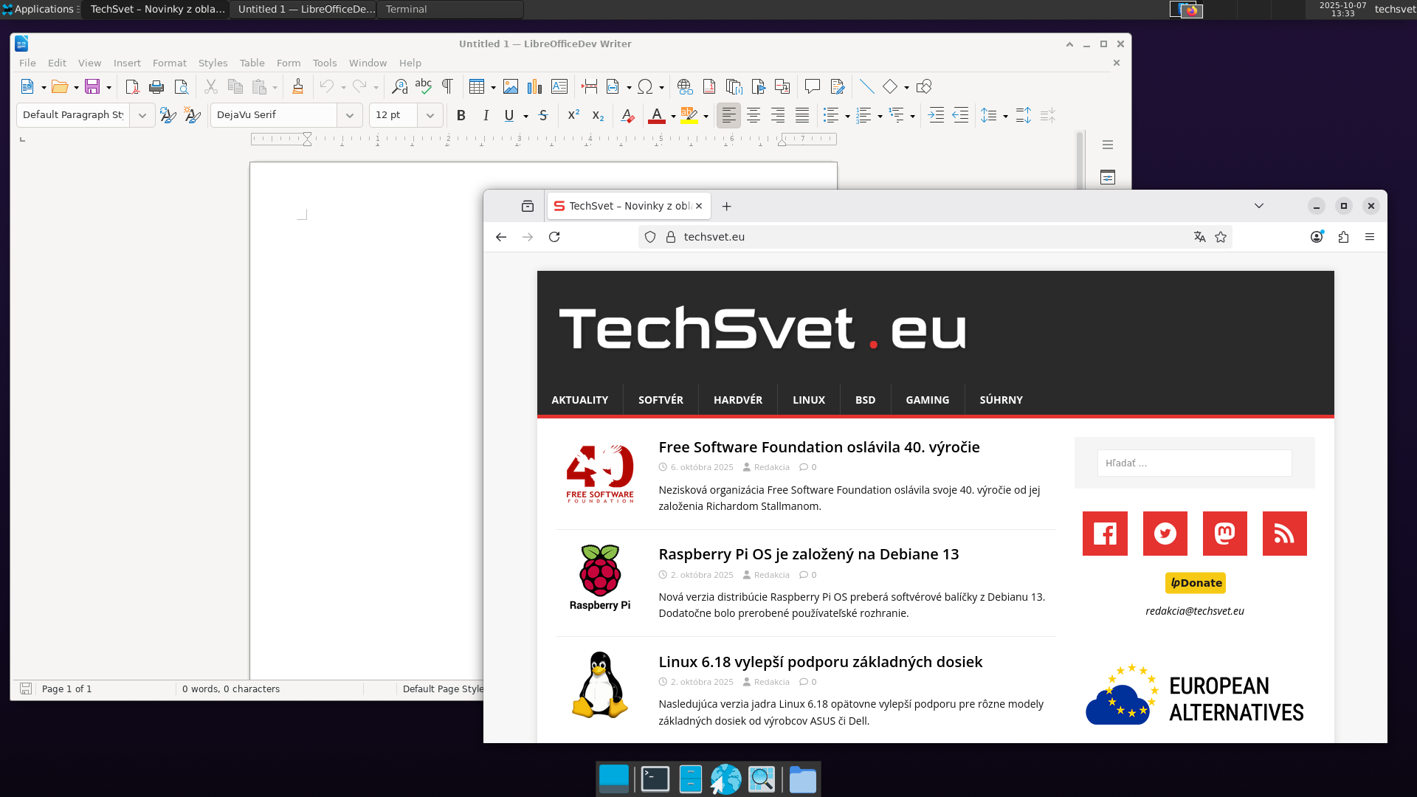Toggle Italic formatting
The width and height of the screenshot is (1417, 797).
485,115
